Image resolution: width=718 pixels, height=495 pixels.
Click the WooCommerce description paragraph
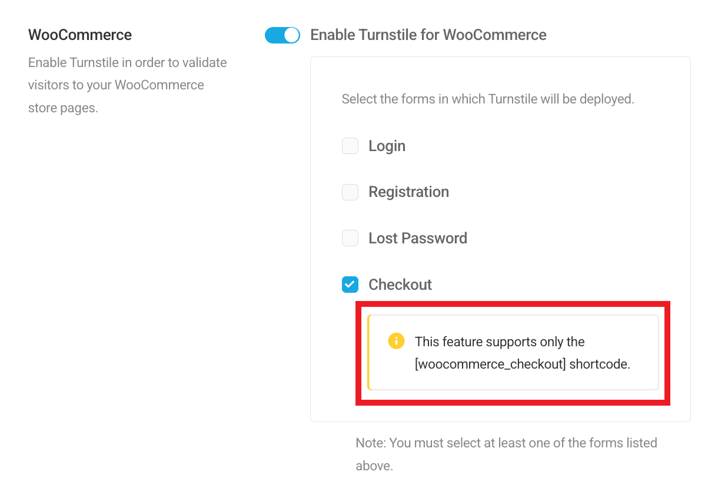(127, 85)
